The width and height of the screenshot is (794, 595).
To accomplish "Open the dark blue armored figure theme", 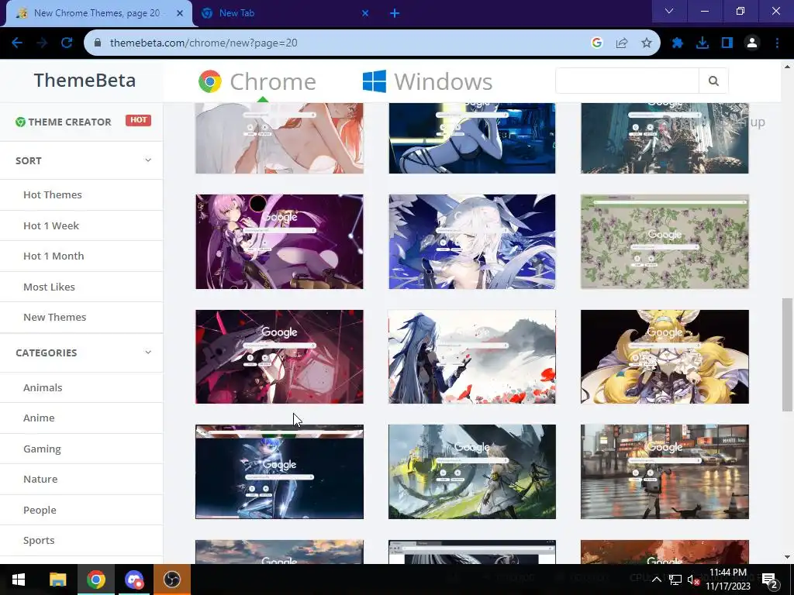I will [279, 472].
